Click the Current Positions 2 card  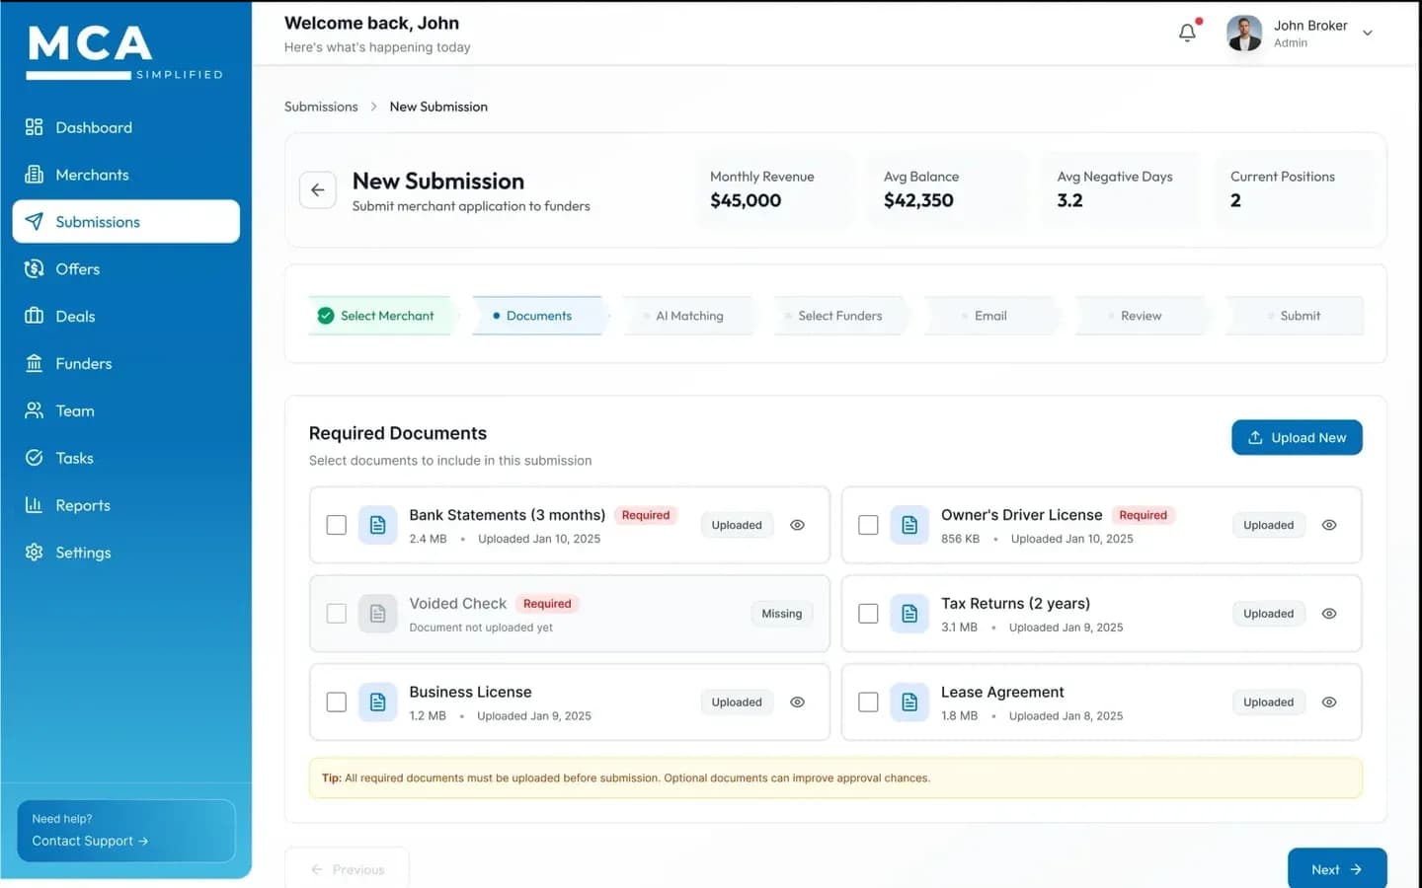1296,189
